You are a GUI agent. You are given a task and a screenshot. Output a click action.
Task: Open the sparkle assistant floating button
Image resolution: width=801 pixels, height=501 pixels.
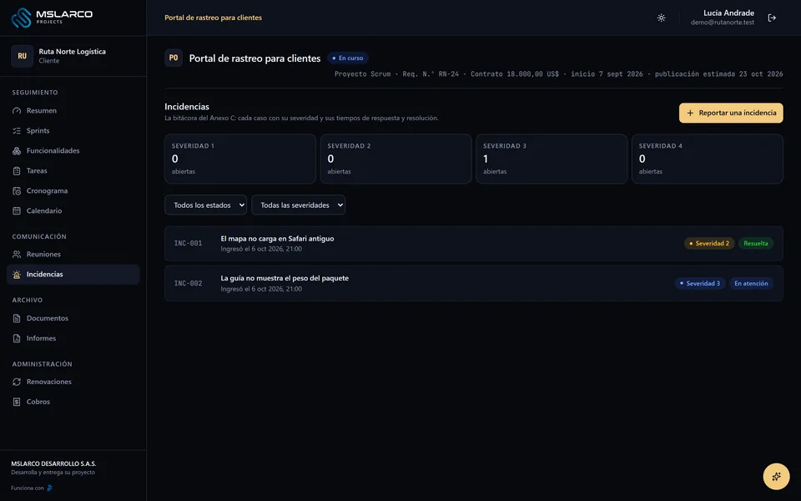(776, 477)
